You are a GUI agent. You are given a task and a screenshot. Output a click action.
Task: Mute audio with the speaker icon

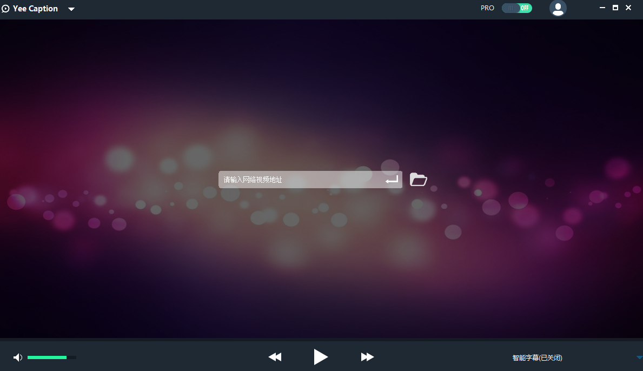point(18,357)
